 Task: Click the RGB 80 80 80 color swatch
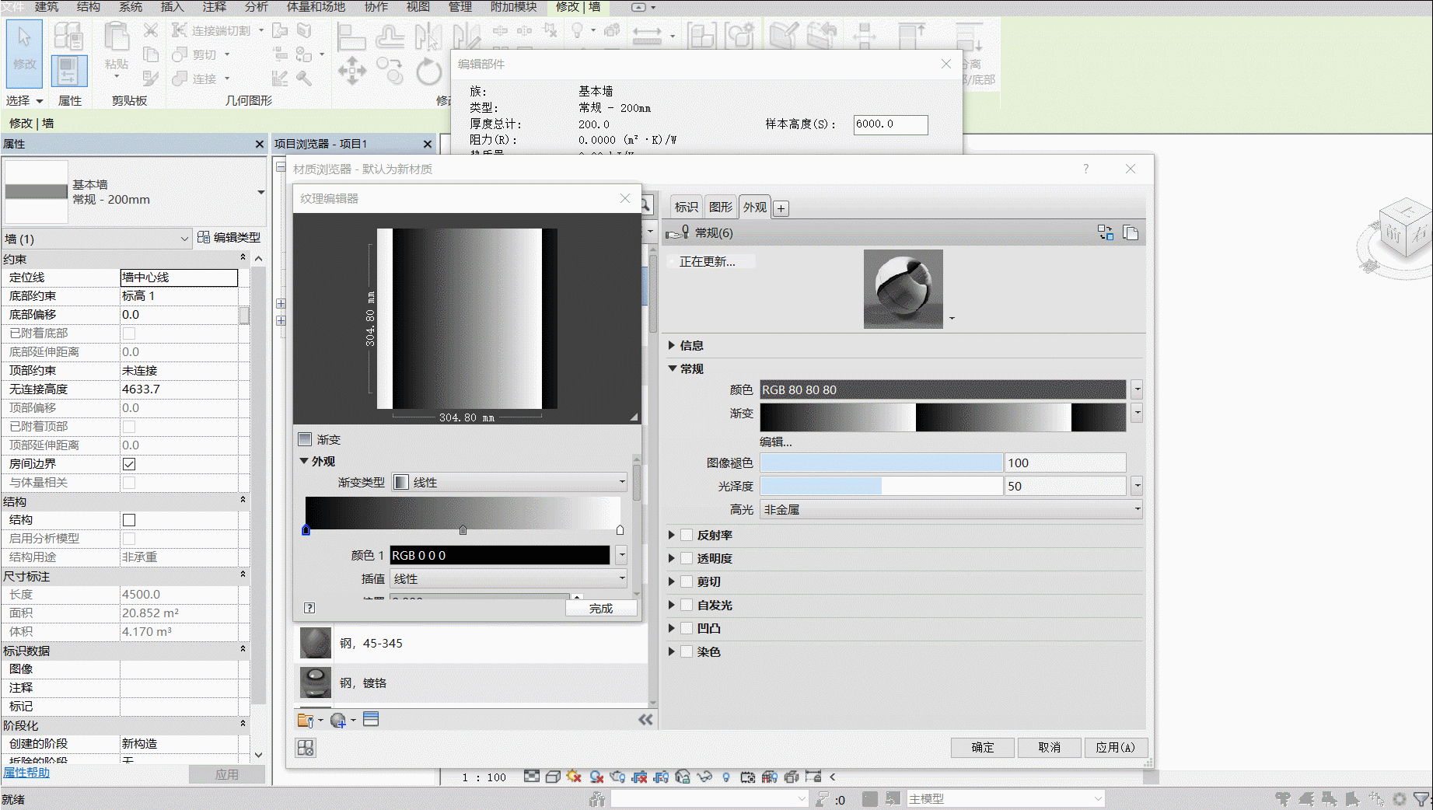pos(942,389)
